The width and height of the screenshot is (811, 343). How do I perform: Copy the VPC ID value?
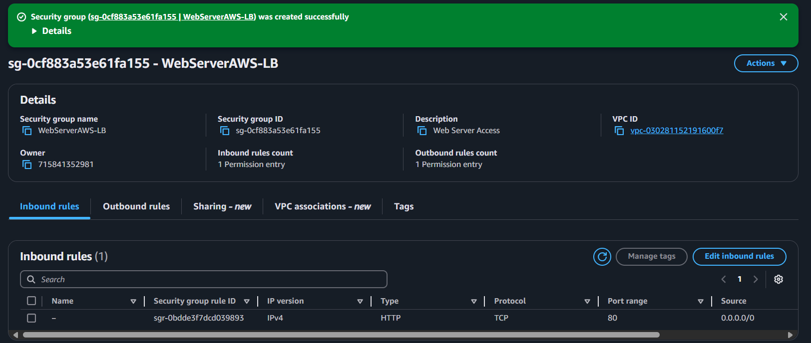coord(619,131)
